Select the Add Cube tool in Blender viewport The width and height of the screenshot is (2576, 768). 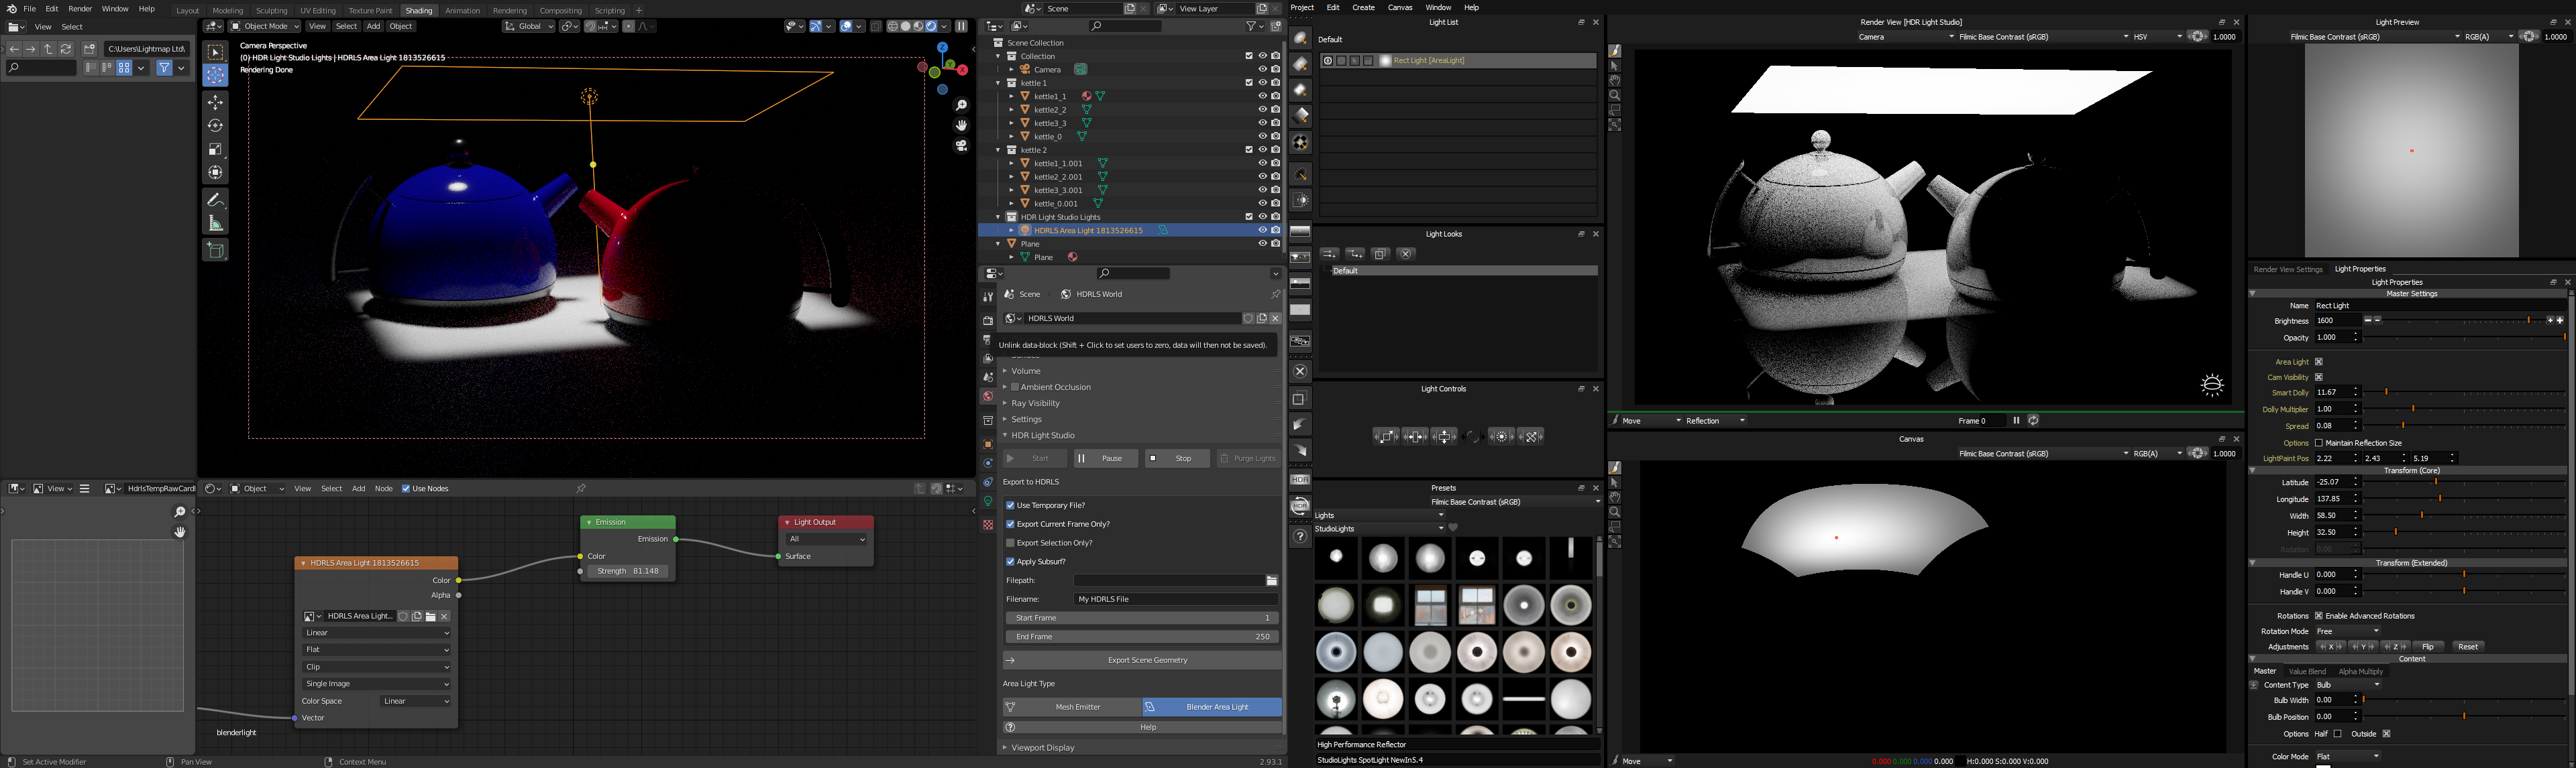click(215, 250)
